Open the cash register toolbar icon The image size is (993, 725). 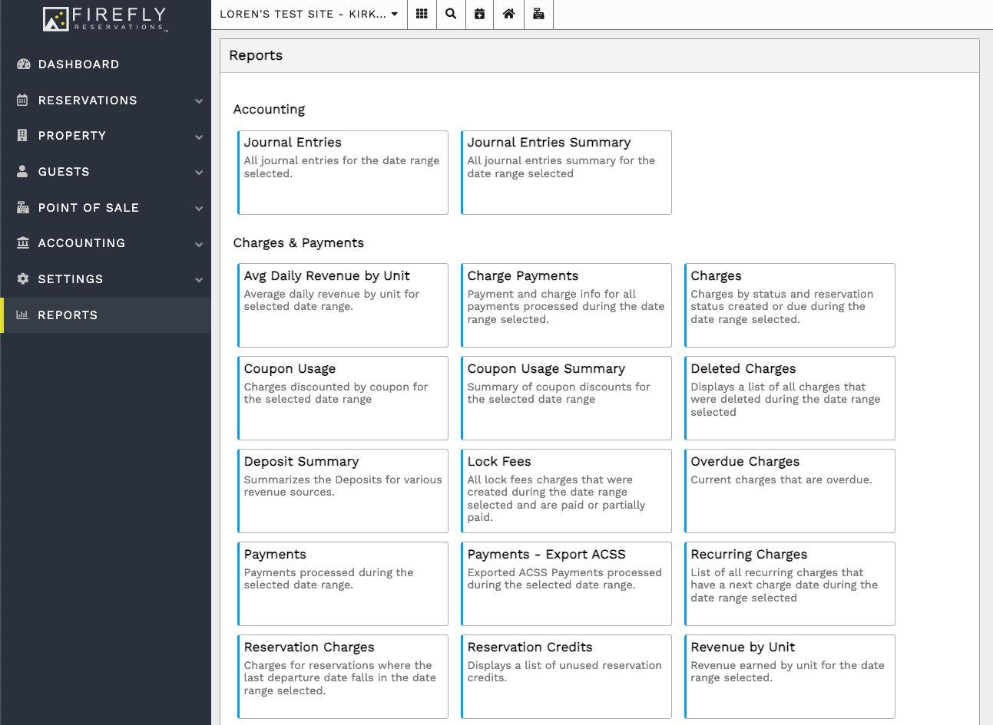pyautogui.click(x=538, y=14)
